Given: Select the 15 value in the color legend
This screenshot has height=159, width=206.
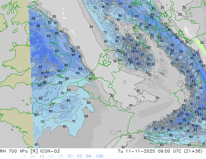Looking at the screenshot, I should tap(23, 156).
